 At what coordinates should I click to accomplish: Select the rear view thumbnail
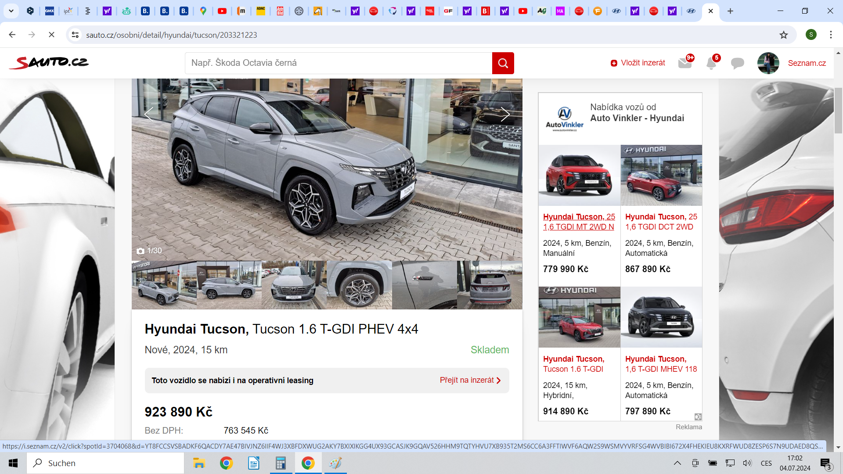[x=490, y=285]
